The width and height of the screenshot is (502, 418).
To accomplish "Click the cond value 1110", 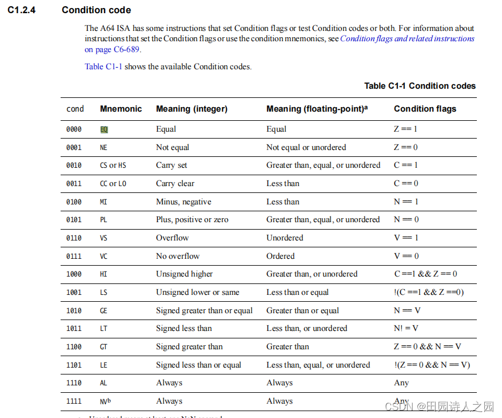I will 74,383.
